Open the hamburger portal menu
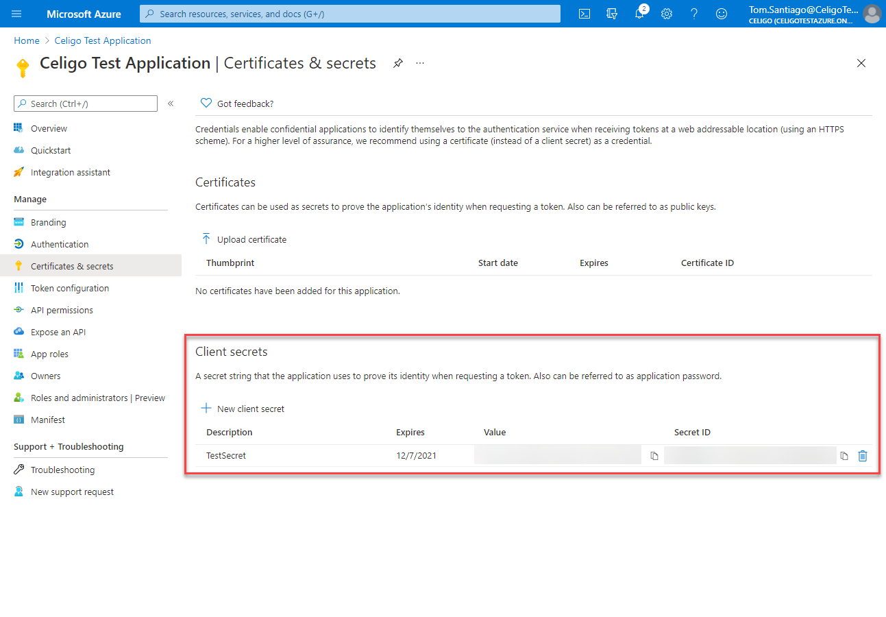The height and width of the screenshot is (617, 886). [17, 14]
